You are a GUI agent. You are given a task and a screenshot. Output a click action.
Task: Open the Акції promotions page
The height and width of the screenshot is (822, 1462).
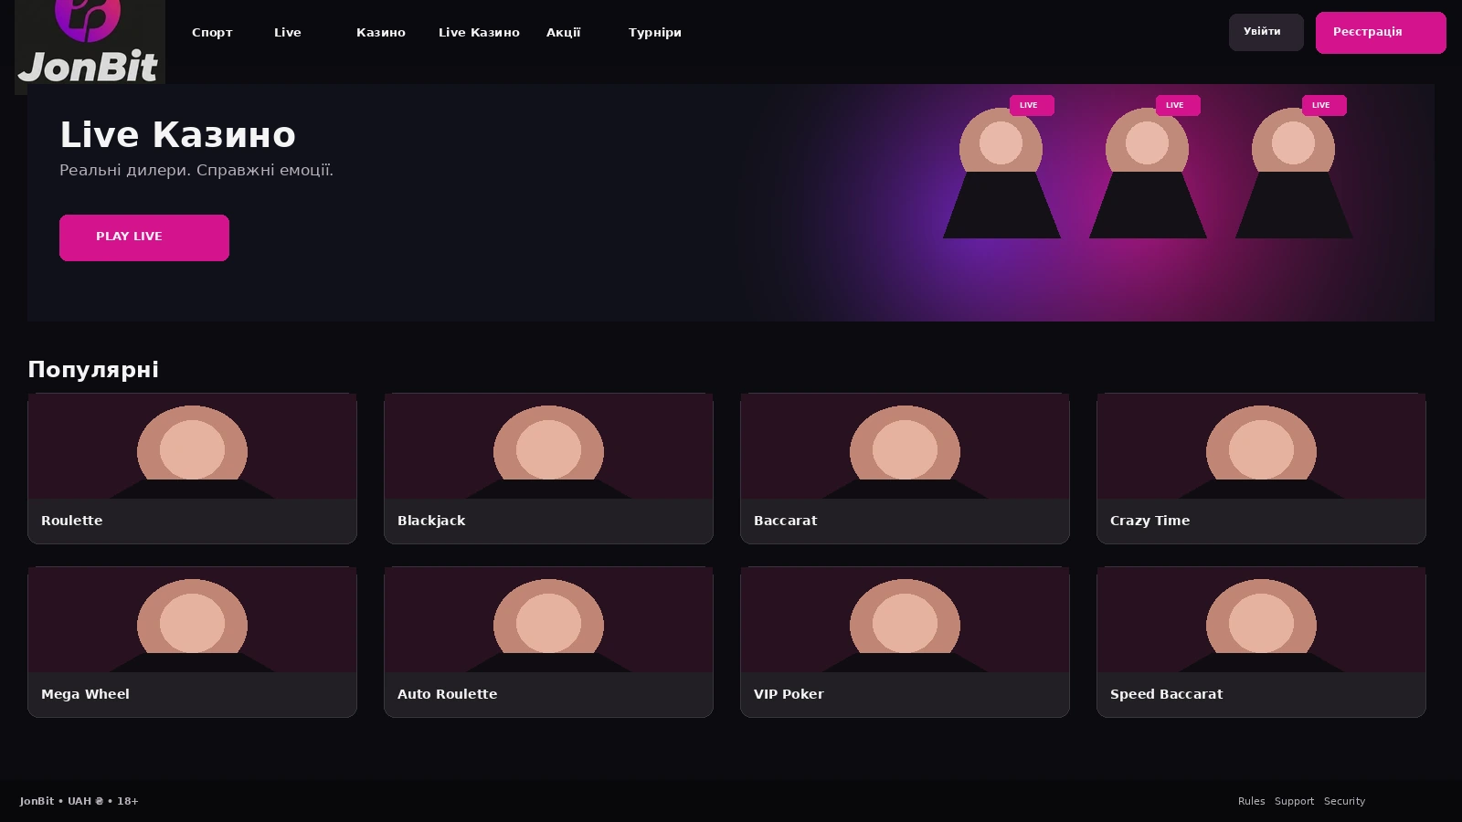coord(564,33)
